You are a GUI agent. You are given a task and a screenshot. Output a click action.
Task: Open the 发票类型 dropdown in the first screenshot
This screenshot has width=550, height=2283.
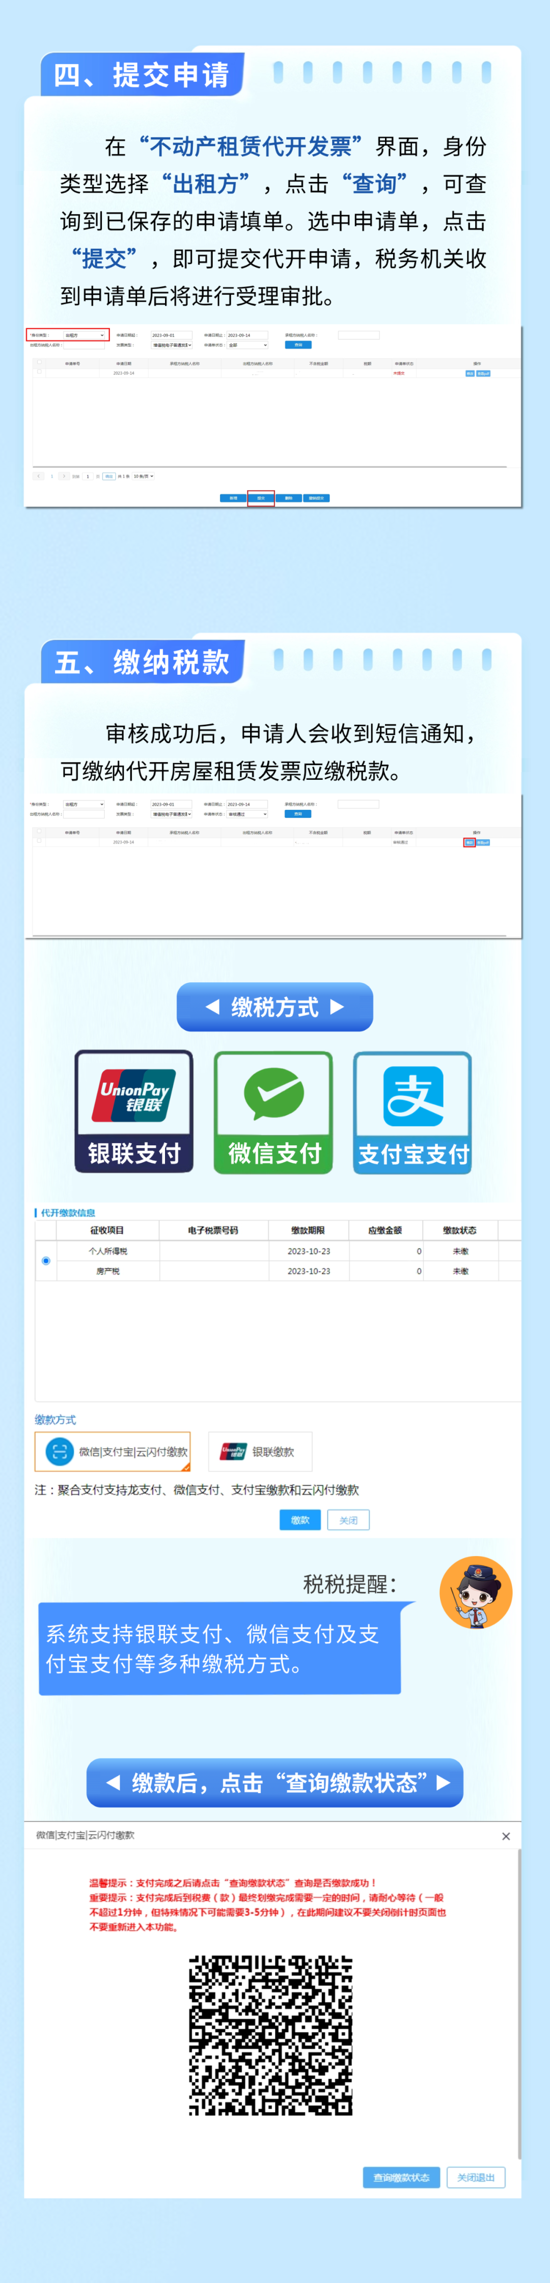click(x=172, y=345)
